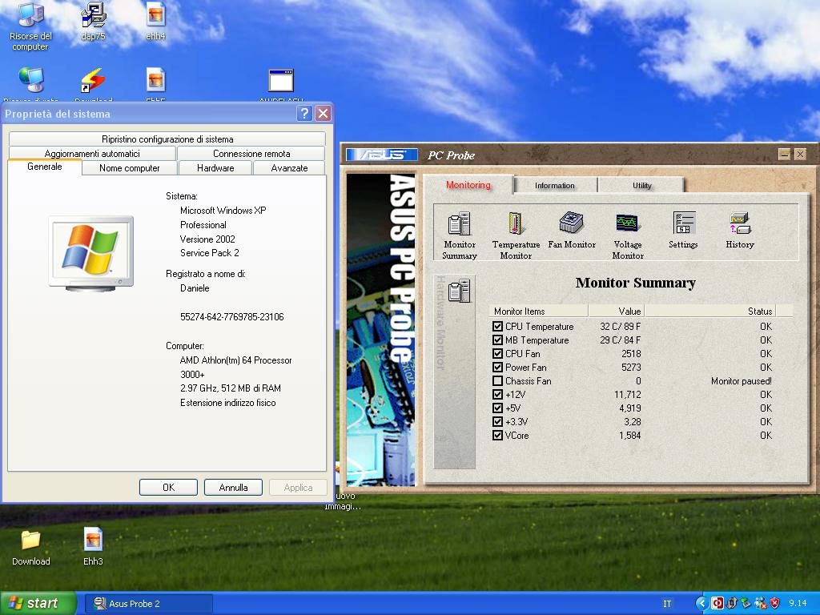
Task: Minimize the PC Probe window
Action: click(784, 155)
